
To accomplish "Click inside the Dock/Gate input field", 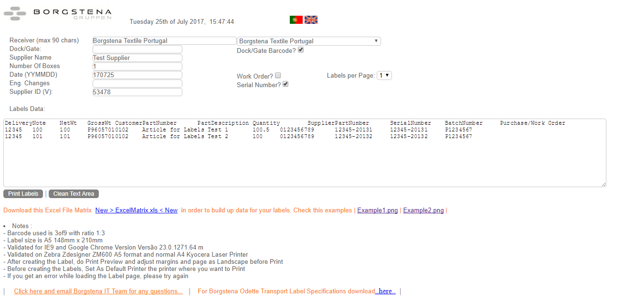I will coord(137,49).
